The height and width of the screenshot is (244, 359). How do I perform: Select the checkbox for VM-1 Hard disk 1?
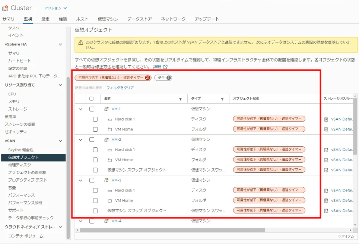click(x=95, y=119)
